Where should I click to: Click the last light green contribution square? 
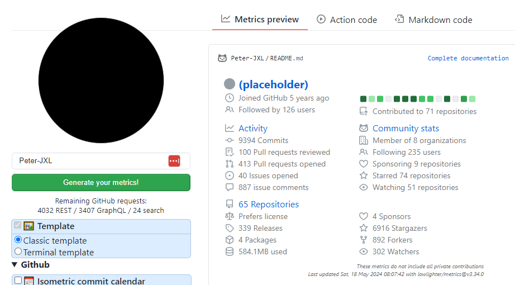[x=472, y=99]
